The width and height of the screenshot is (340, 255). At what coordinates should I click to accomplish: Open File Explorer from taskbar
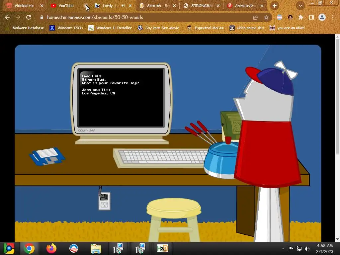click(x=96, y=248)
